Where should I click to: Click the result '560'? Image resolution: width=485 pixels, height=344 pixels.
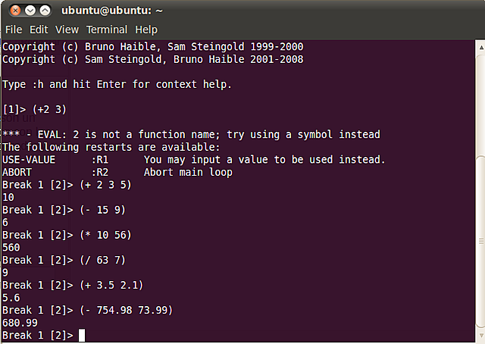(11, 248)
